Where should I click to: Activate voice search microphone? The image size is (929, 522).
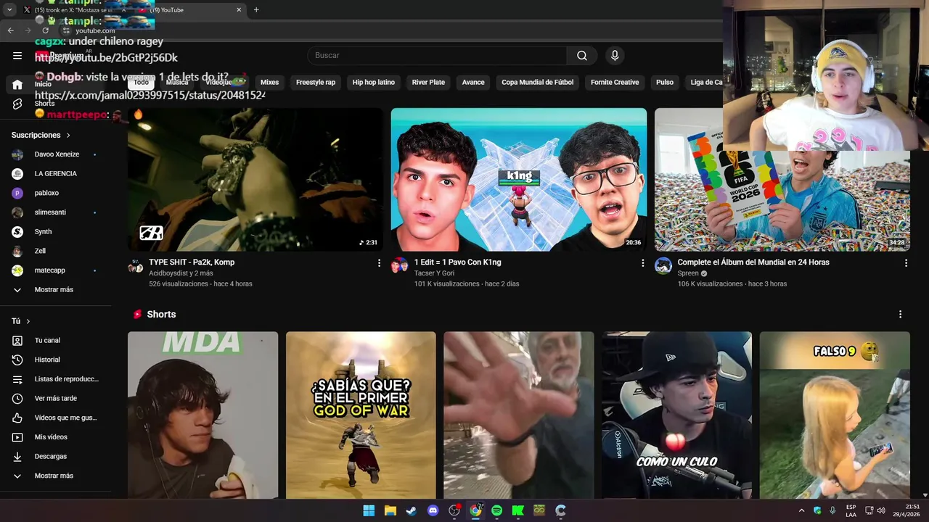(615, 56)
